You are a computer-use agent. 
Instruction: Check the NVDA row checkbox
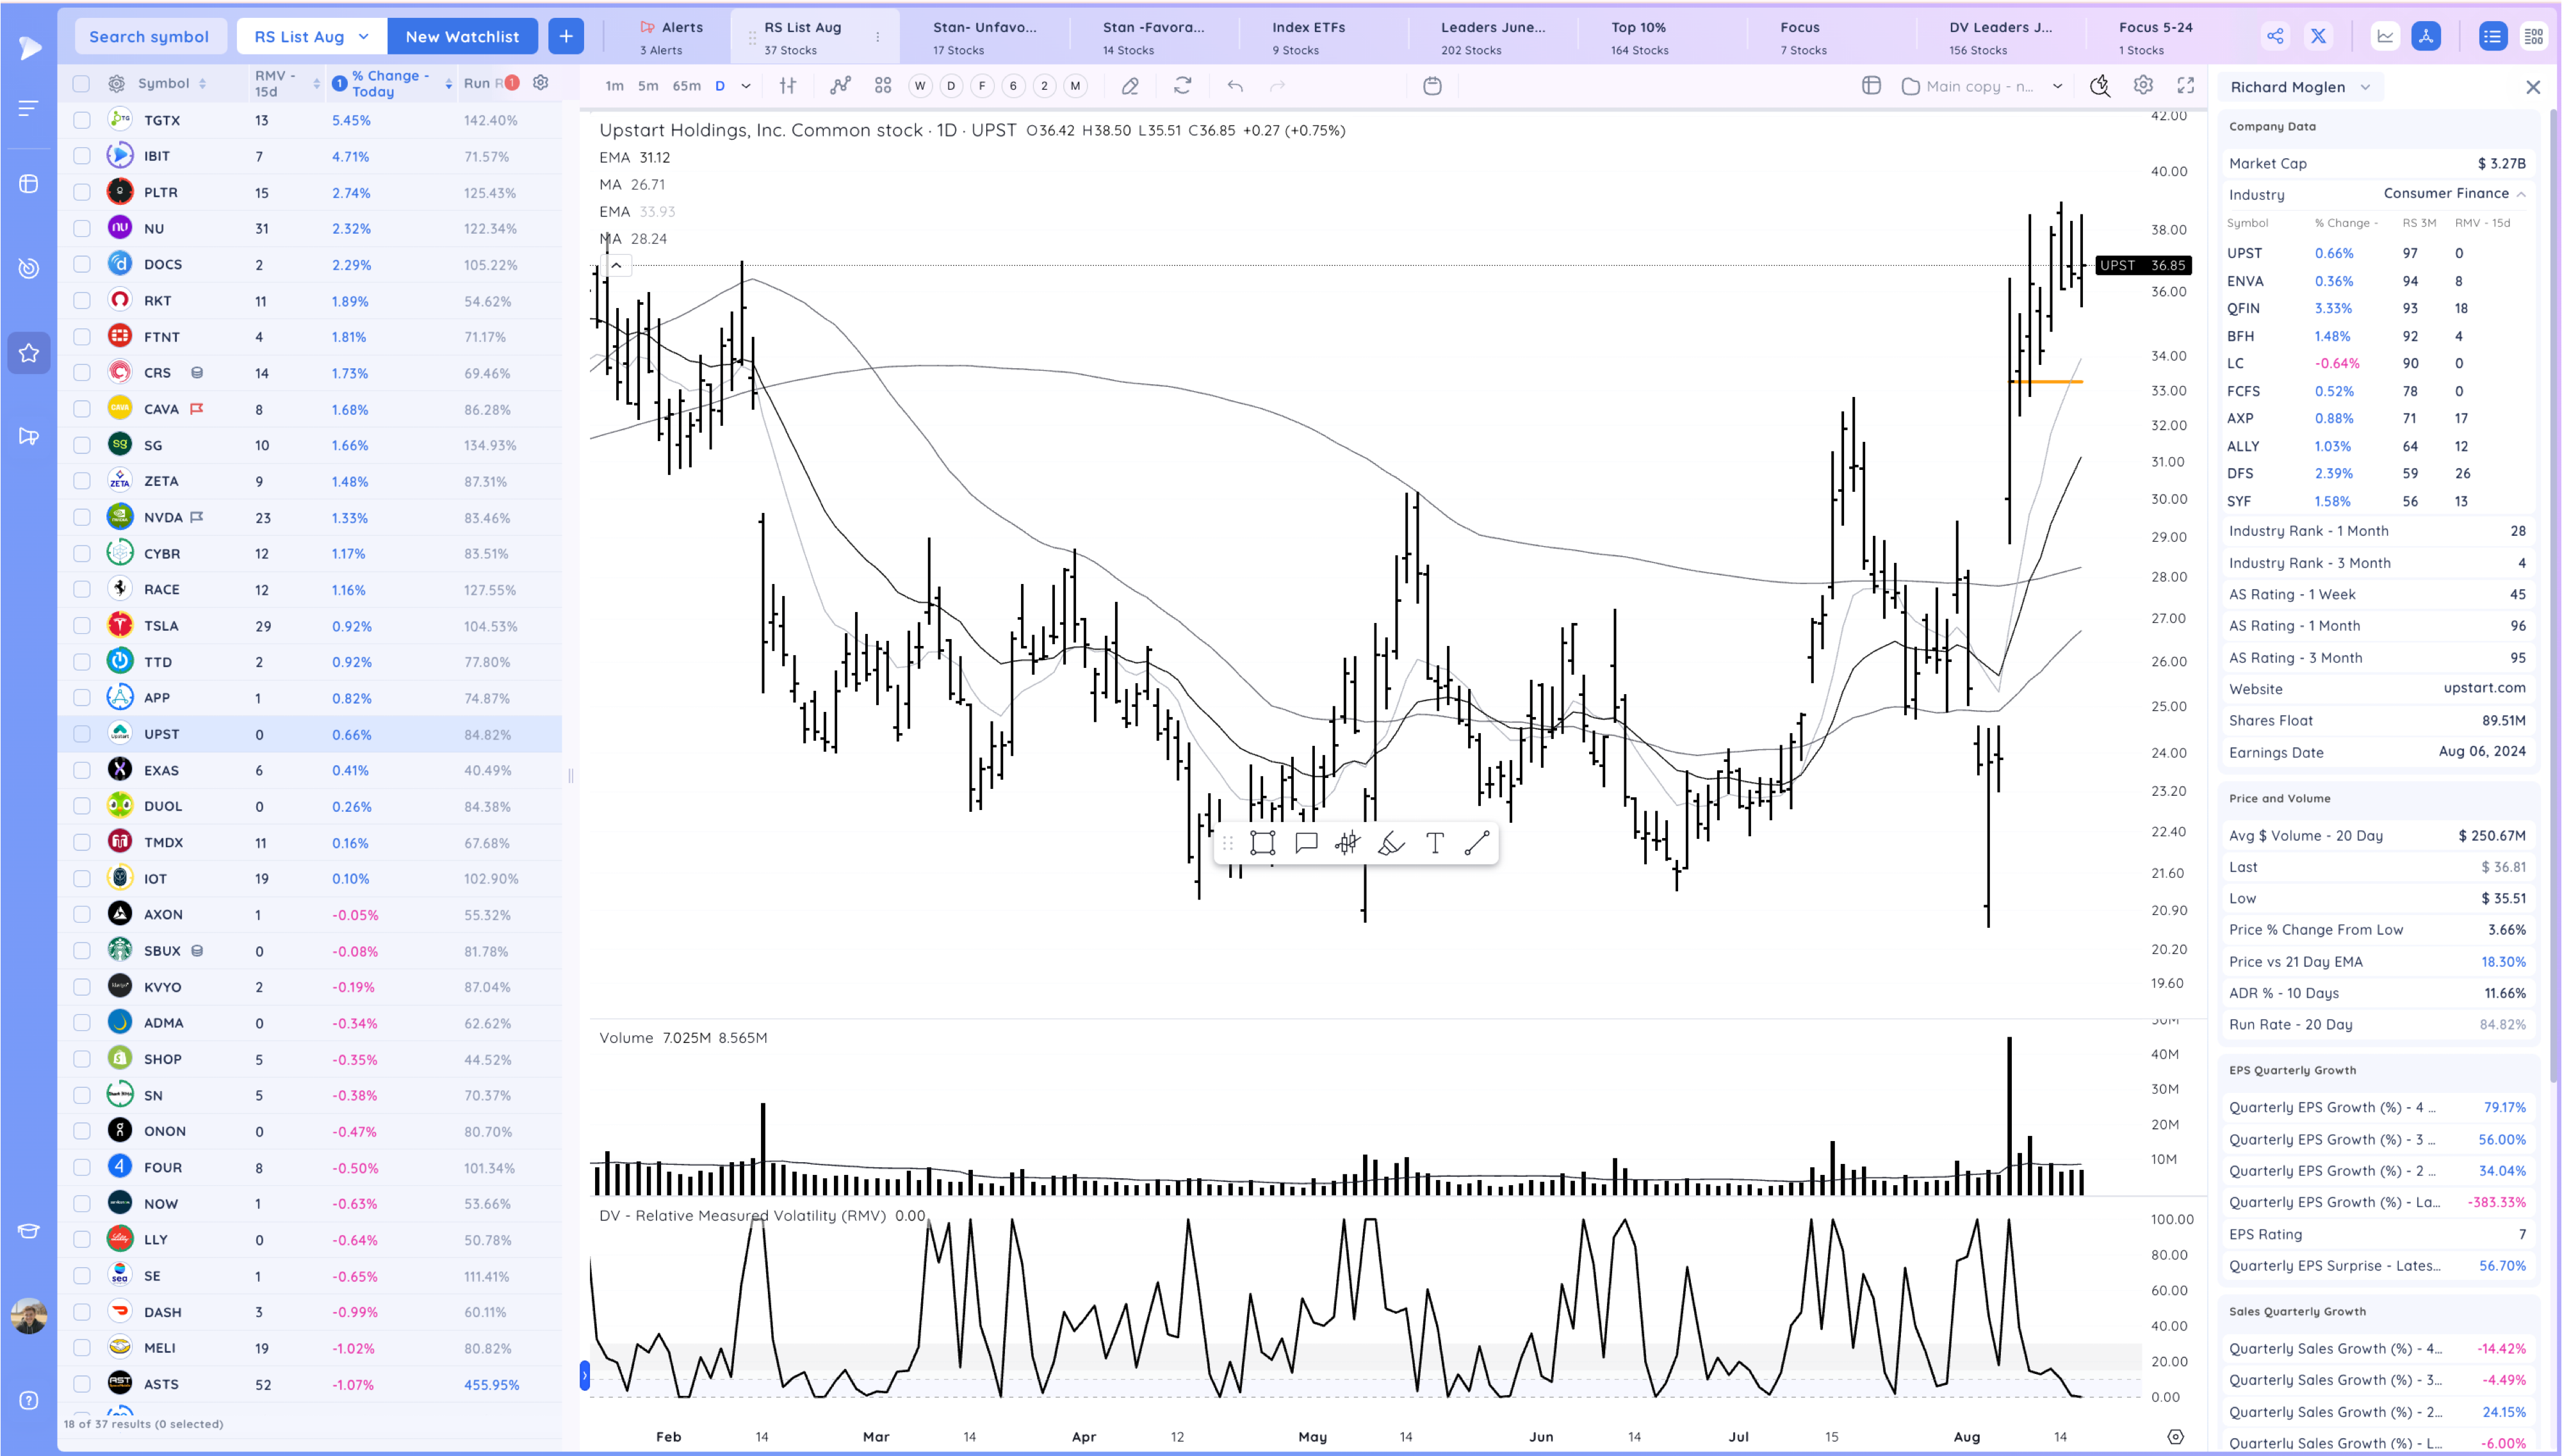(x=82, y=518)
